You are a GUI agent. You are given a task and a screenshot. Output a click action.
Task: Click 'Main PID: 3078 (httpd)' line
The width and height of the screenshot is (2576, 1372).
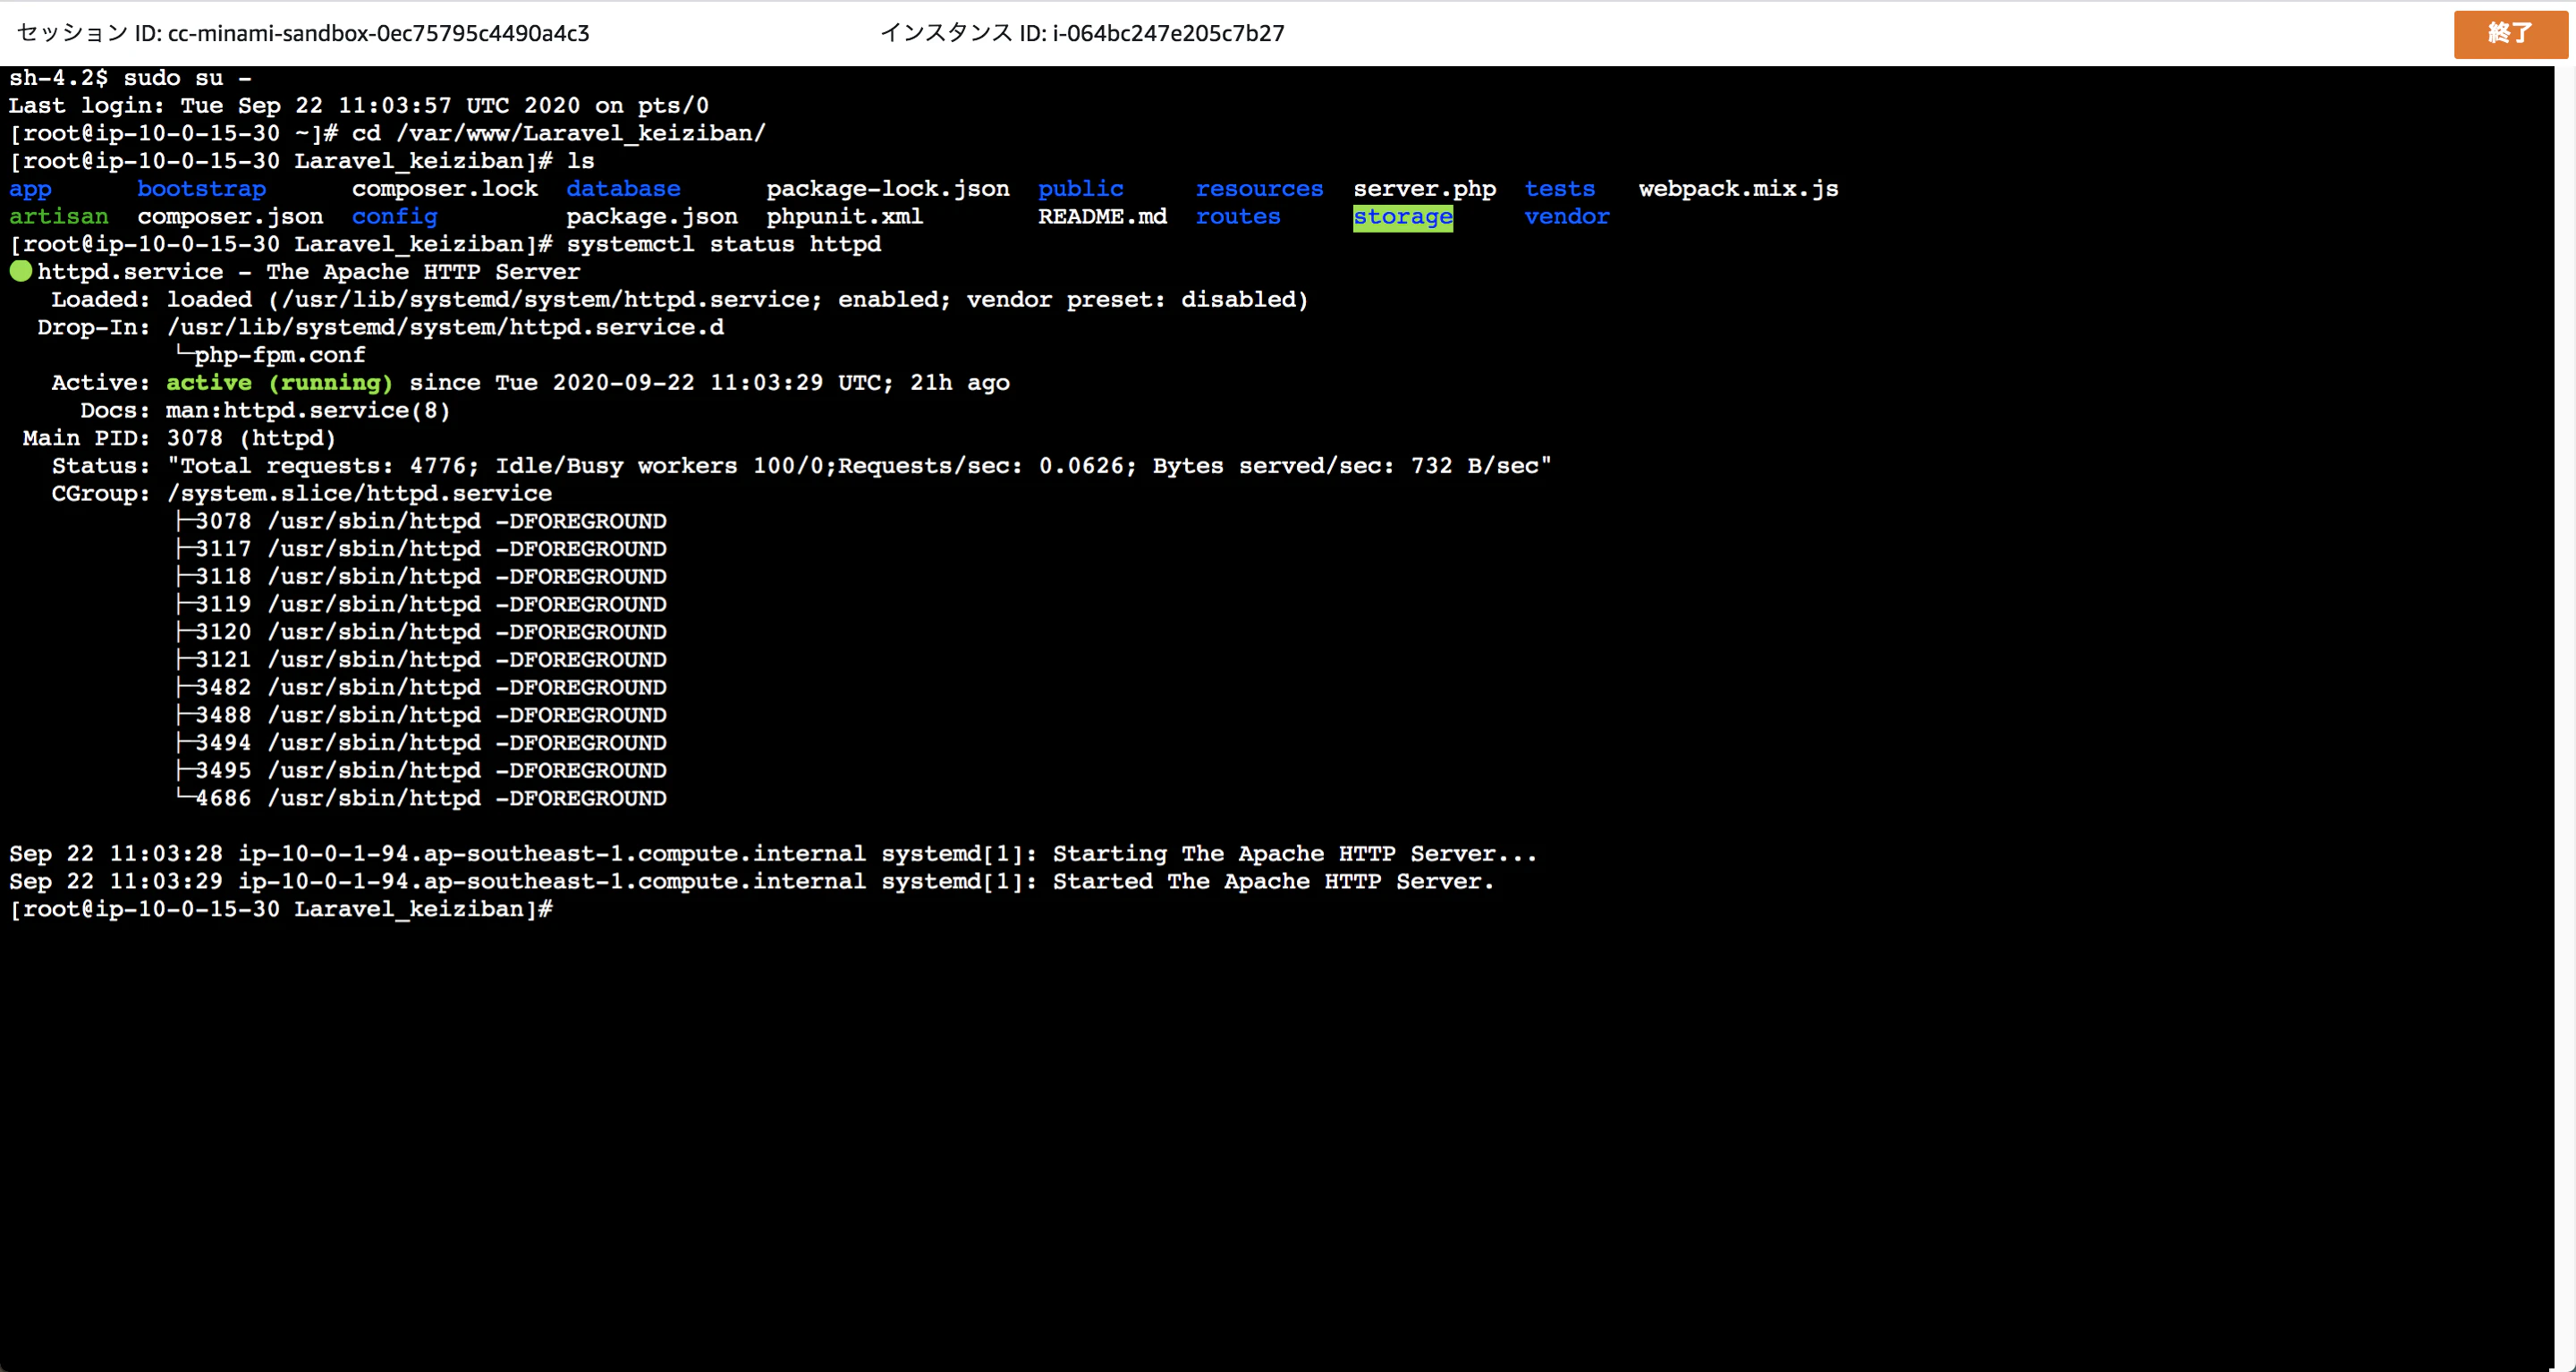coord(179,438)
